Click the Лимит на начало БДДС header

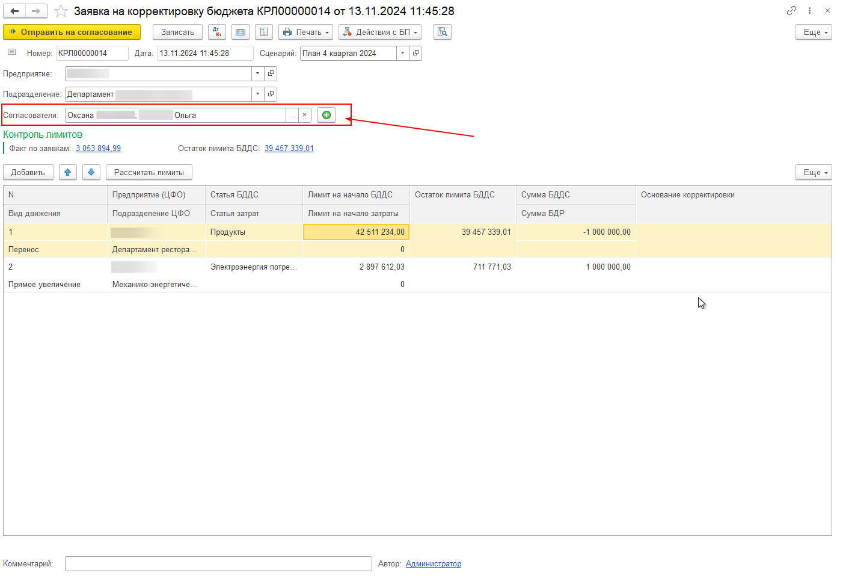pyautogui.click(x=356, y=195)
